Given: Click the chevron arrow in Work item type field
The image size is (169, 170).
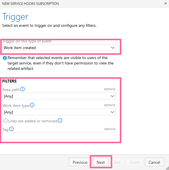Looking at the screenshot, I should [112, 112].
